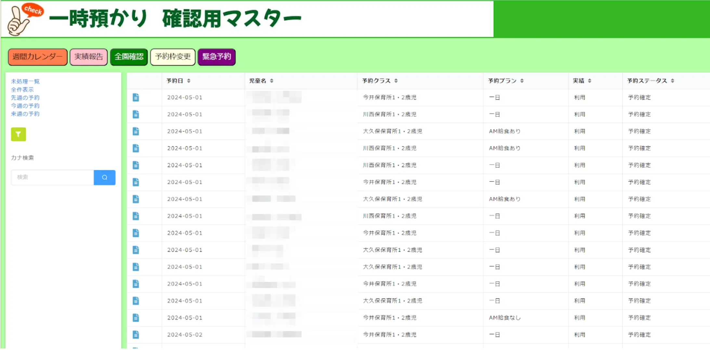The image size is (710, 350).
Task: Open the 週間カレンダー tab
Action: [37, 57]
